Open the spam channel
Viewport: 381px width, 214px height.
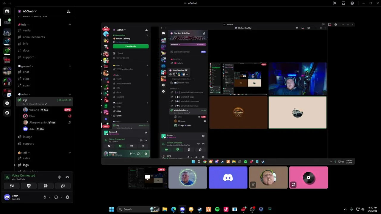click(x=44, y=85)
